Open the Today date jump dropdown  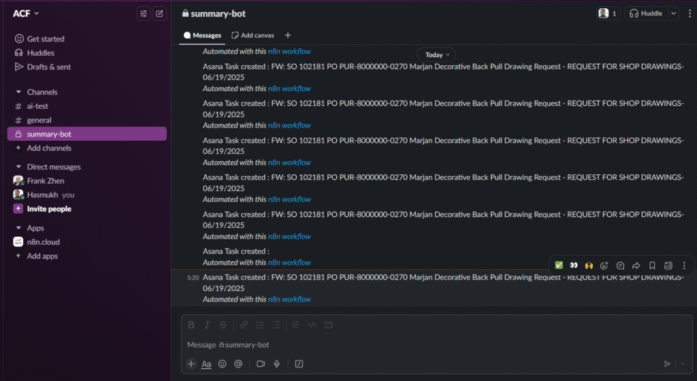(x=436, y=55)
